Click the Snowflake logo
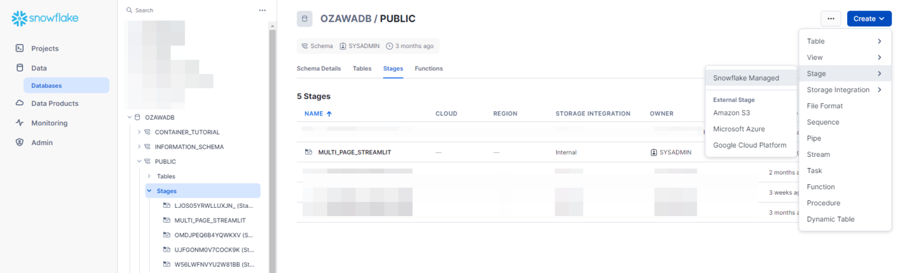The image size is (910, 273). tap(45, 18)
